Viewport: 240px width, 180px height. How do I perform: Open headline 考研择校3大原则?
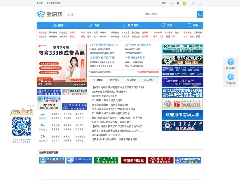click(135, 58)
